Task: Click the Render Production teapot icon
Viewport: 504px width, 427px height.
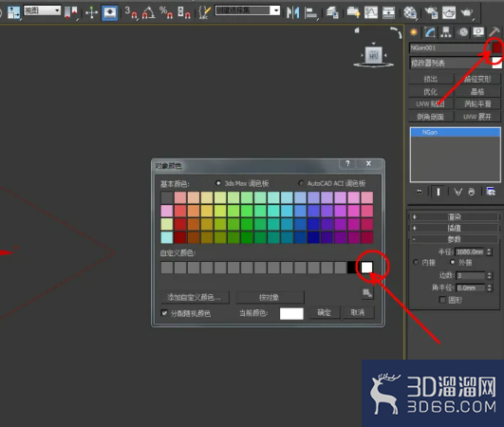Action: (x=467, y=12)
